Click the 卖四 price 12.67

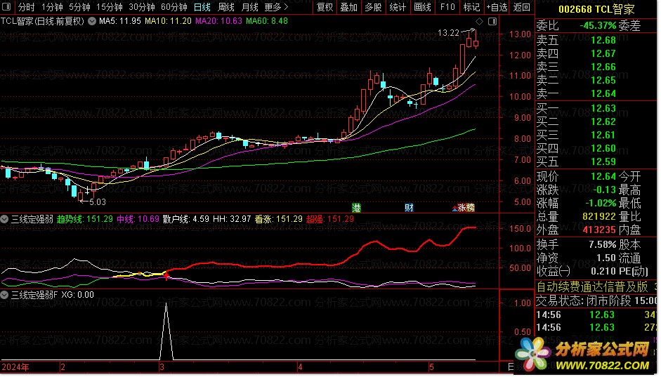pyautogui.click(x=603, y=53)
